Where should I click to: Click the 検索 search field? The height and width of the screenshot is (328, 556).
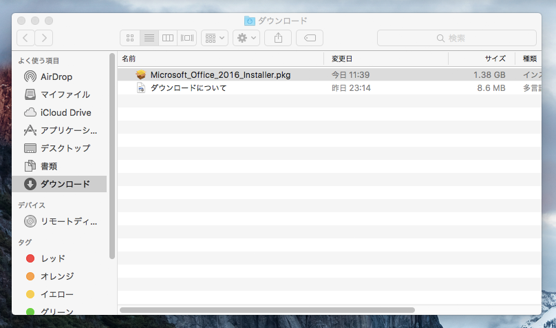457,38
